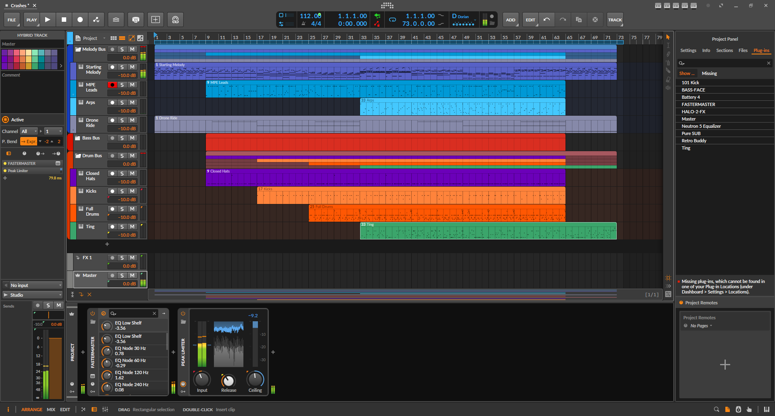Open the Channel All dropdown
Viewport: 775px width, 416px height.
(x=29, y=131)
